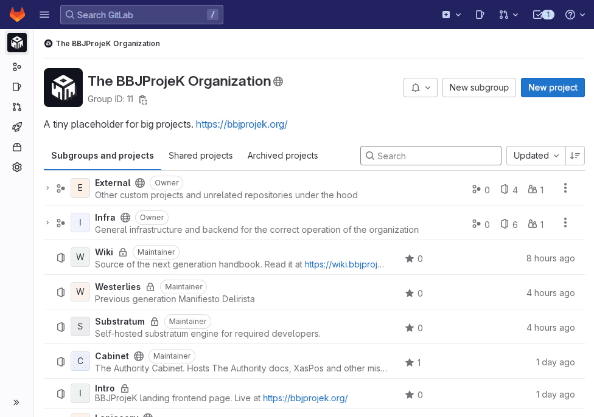The image size is (594, 417).
Task: Switch to the Archived projects tab
Action: pyautogui.click(x=282, y=156)
